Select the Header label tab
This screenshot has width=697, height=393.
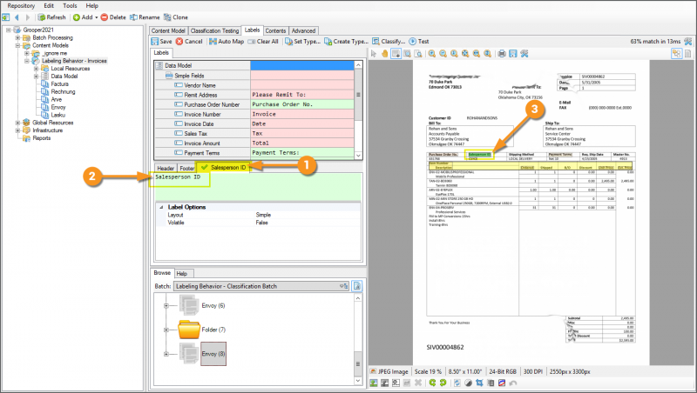click(166, 167)
